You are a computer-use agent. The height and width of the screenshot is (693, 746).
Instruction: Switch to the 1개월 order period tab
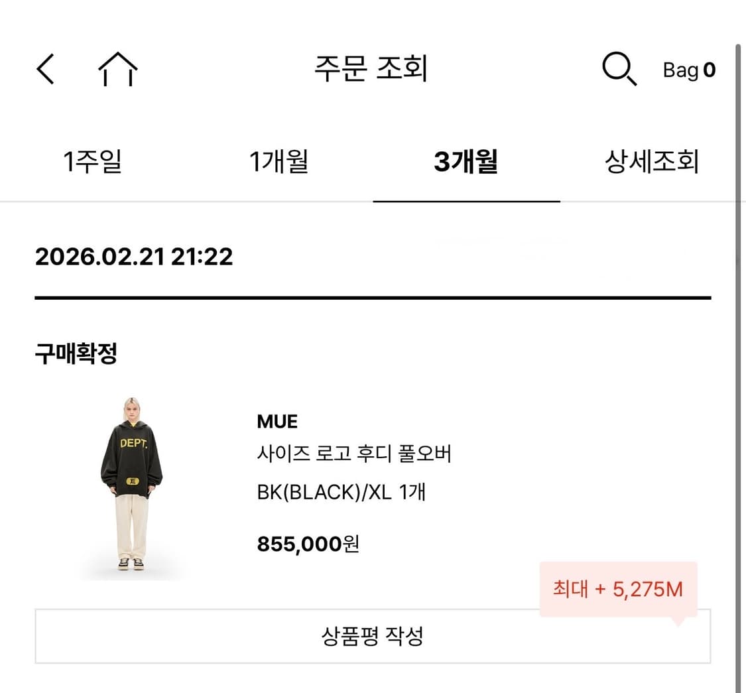(279, 161)
